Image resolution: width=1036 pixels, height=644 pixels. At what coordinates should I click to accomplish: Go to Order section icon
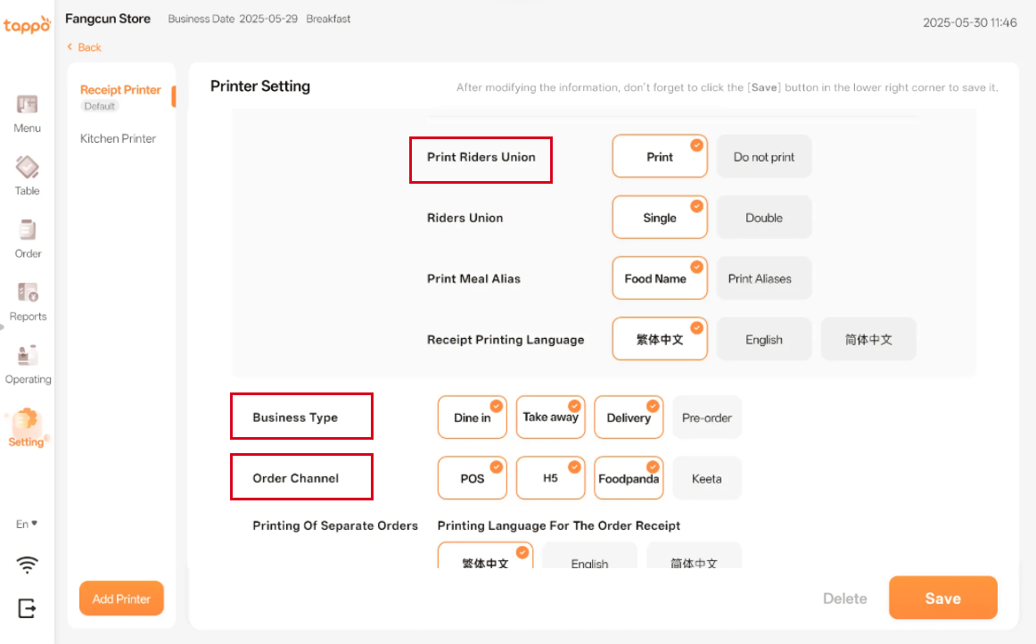[x=28, y=230]
